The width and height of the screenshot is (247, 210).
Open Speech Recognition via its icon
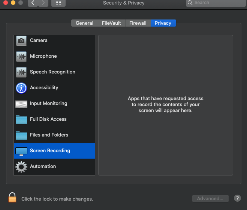point(21,72)
